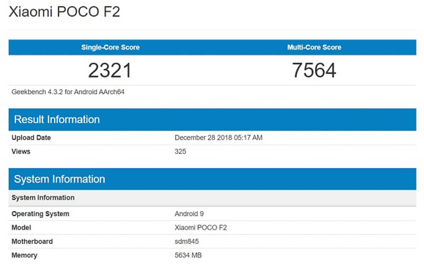424x266 pixels.
Task: Click the Xiaomi POCO F2 model value
Action: (201, 228)
